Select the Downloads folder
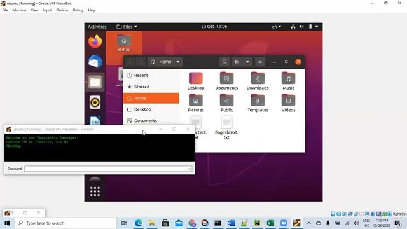Viewport: 407px width, 229px height. [x=258, y=81]
